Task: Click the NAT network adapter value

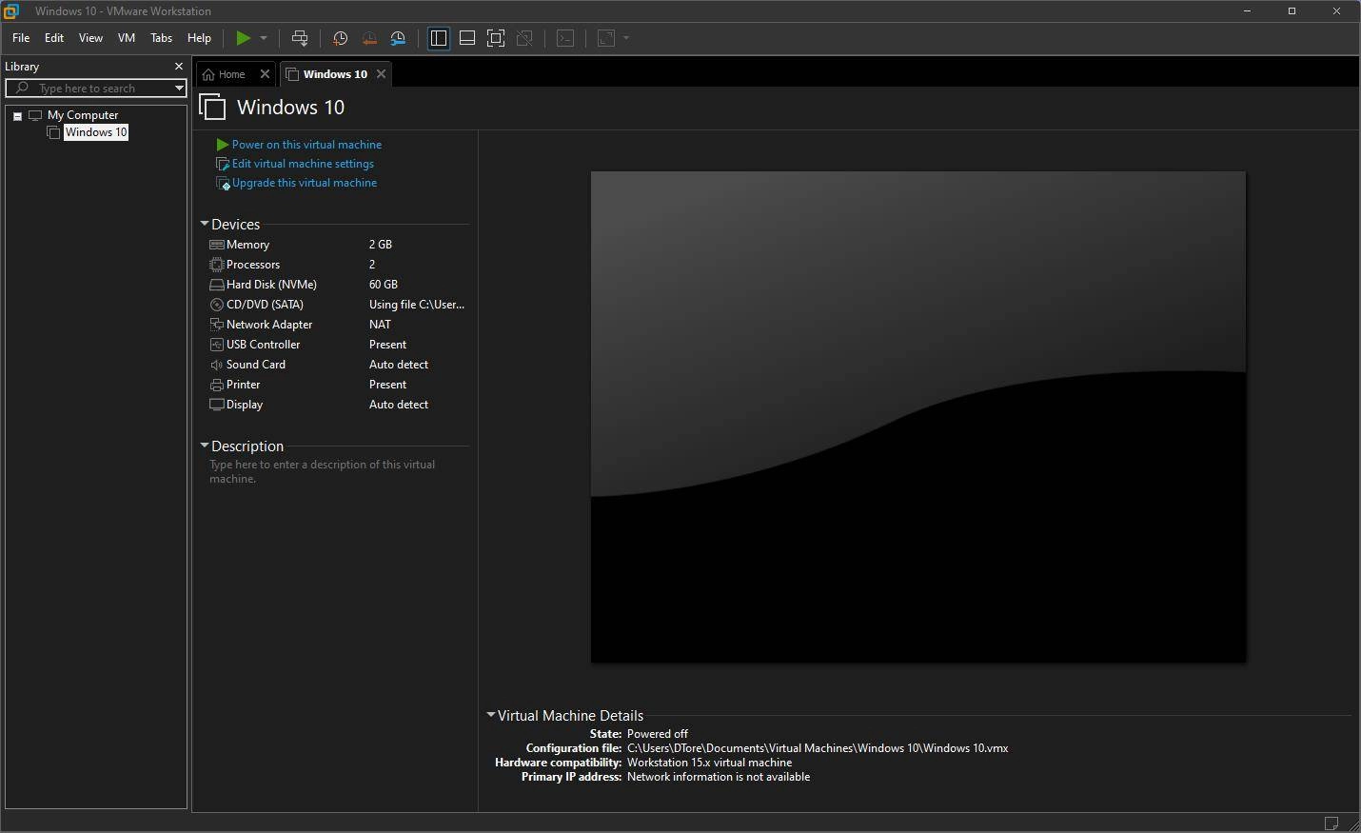Action: coord(380,325)
